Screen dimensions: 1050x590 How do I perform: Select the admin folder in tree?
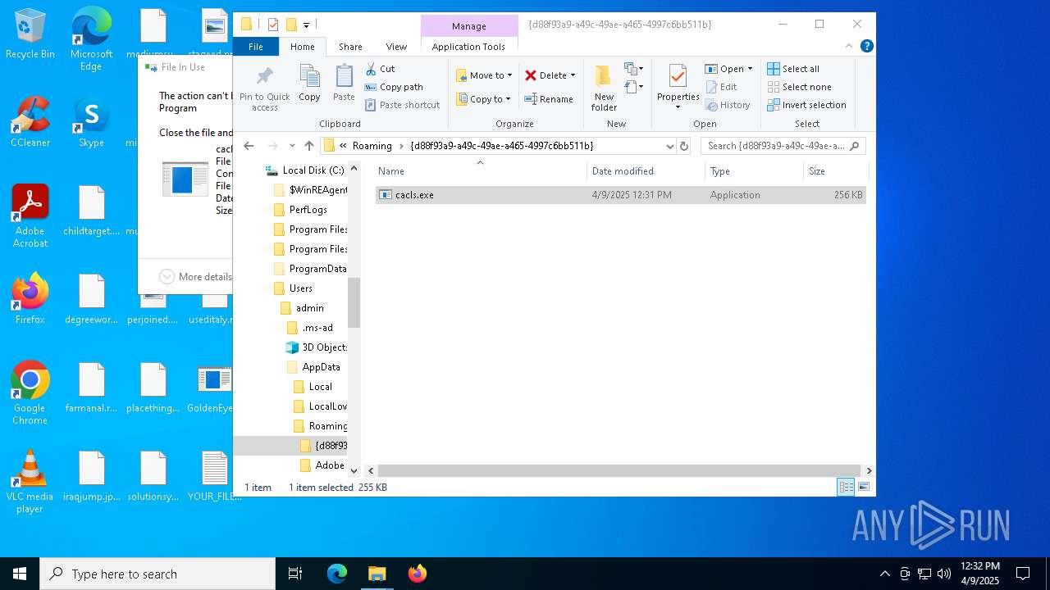[x=302, y=308]
